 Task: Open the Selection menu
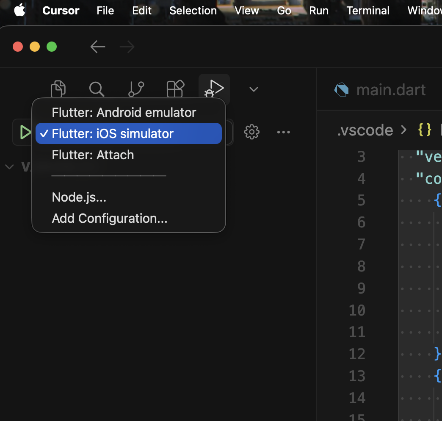point(193,11)
